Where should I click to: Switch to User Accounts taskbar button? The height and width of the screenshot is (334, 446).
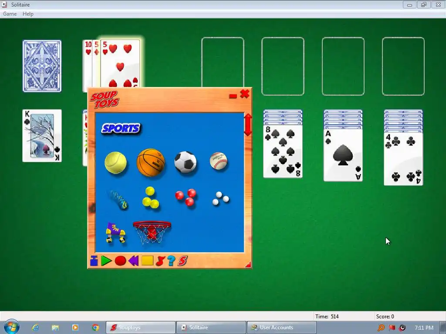coord(282,327)
